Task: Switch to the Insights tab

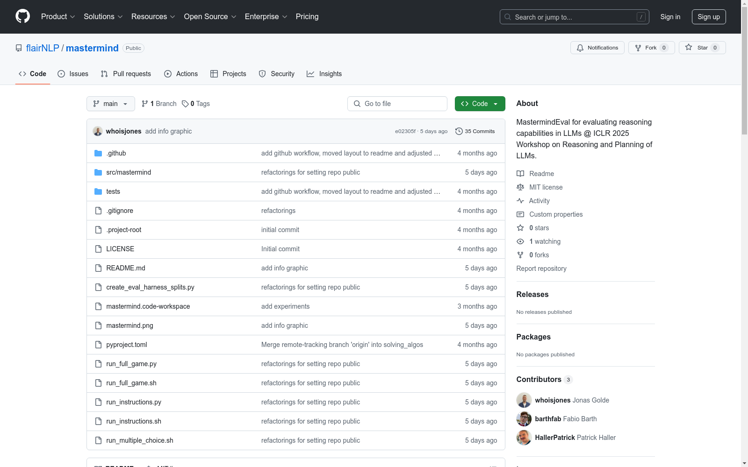Action: 324,74
